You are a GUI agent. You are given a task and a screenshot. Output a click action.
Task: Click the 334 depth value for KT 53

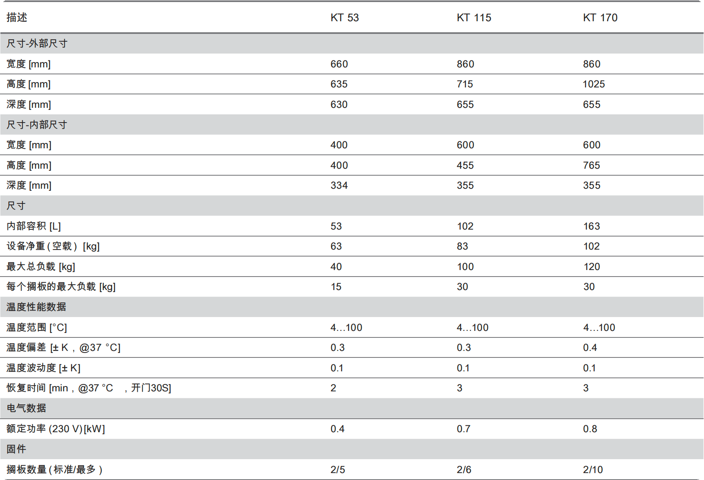[x=339, y=185]
